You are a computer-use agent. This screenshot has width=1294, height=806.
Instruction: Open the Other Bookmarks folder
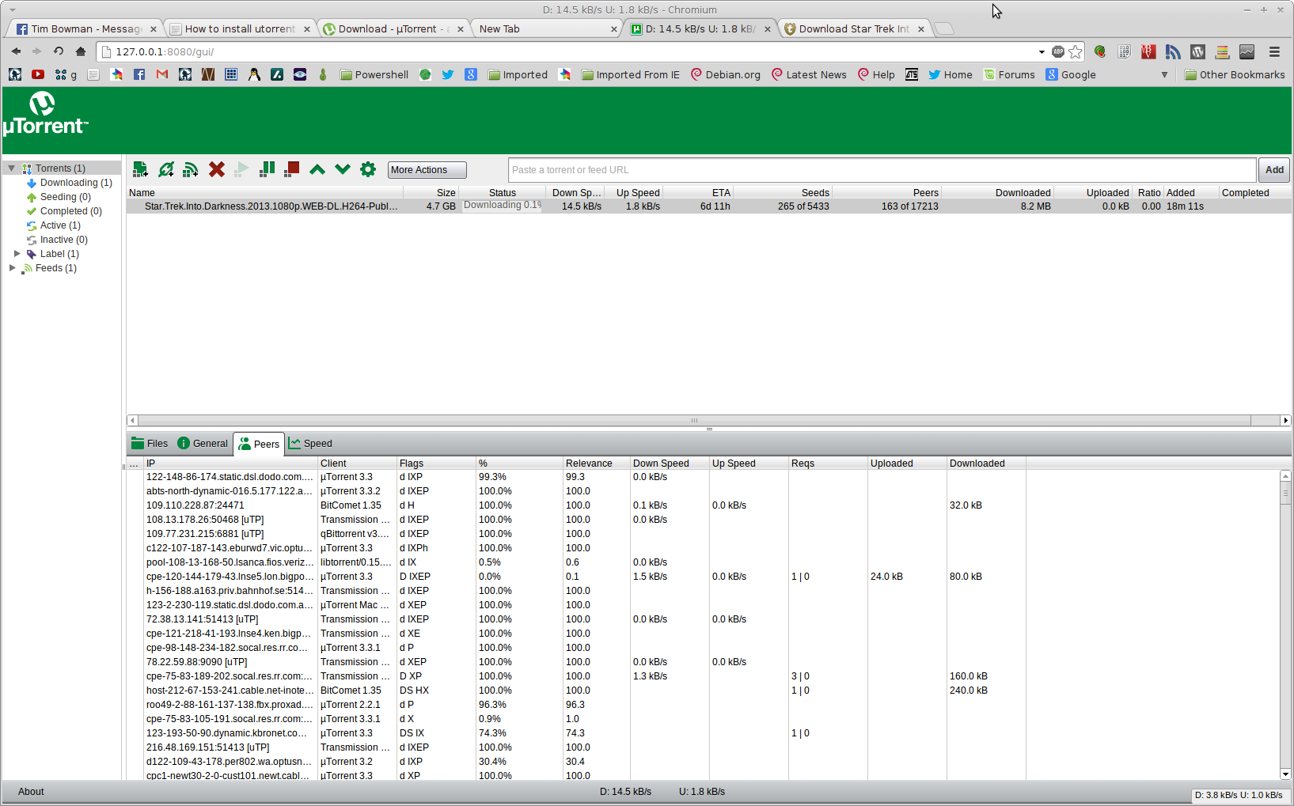click(1235, 74)
